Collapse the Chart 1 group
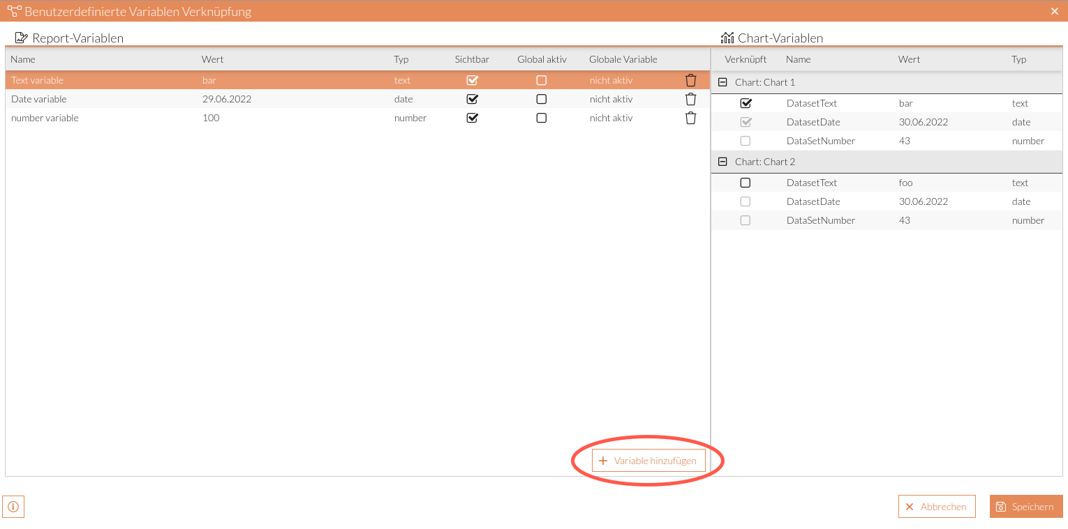The width and height of the screenshot is (1068, 529). coord(723,82)
